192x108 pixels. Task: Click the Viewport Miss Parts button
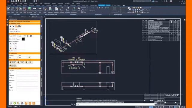tap(13, 65)
